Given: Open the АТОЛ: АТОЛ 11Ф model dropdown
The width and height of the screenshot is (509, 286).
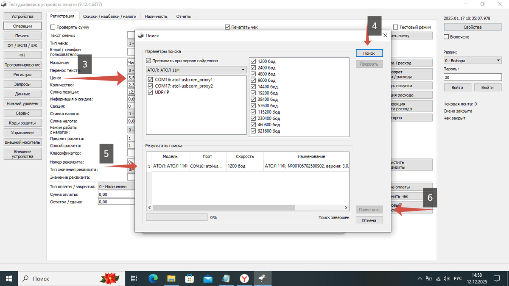Looking at the screenshot, I should [x=196, y=70].
